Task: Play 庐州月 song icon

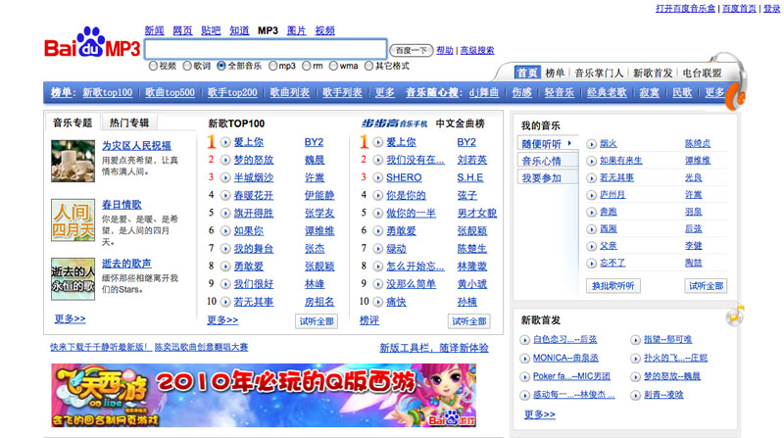Action: coord(592,195)
